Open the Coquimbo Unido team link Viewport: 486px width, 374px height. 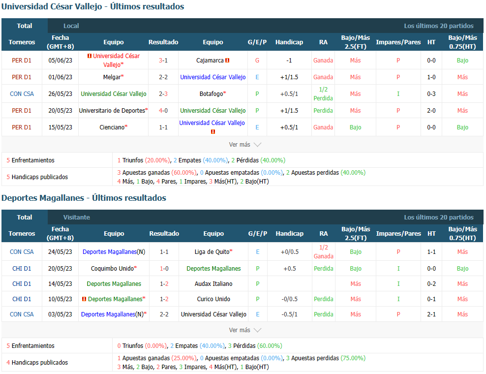point(112,269)
